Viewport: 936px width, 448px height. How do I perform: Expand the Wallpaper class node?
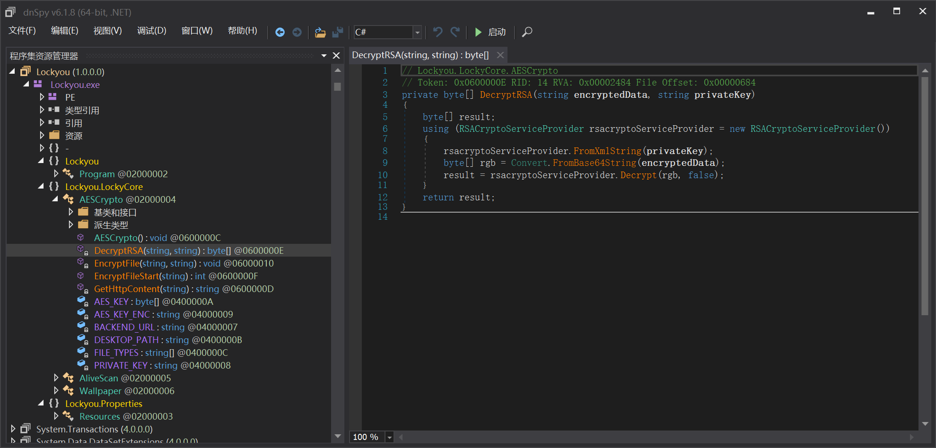[x=56, y=390]
